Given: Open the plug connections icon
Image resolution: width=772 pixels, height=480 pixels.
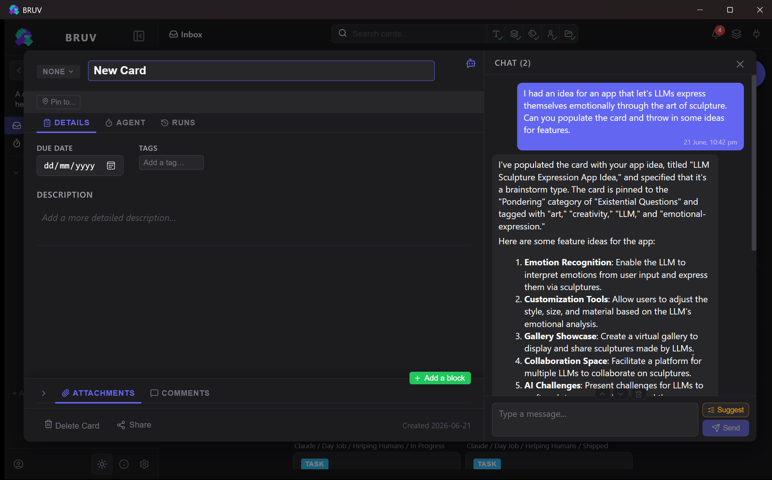Looking at the screenshot, I should coord(756,34).
